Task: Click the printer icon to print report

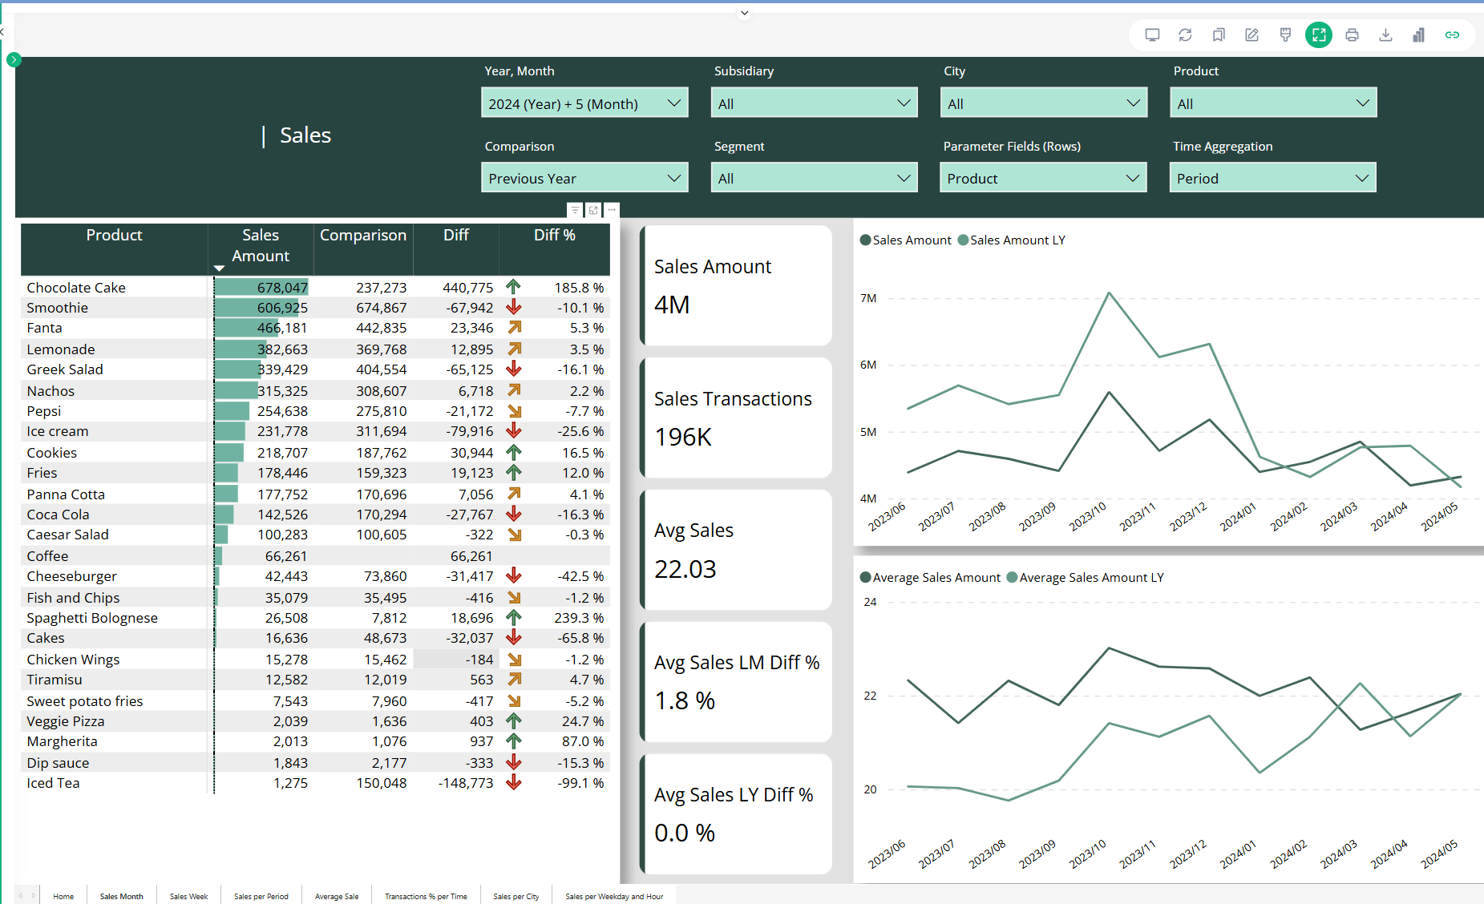Action: 1352,34
